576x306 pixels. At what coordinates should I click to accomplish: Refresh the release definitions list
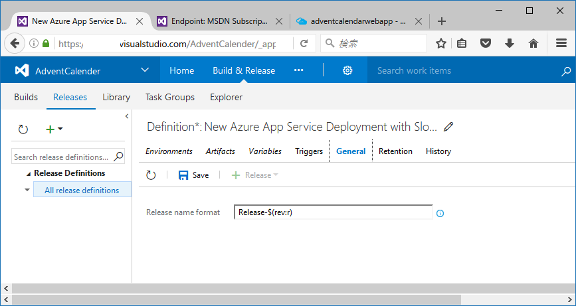pos(23,129)
